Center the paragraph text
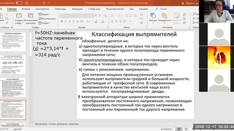The width and height of the screenshot is (234, 131). tap(116, 21)
